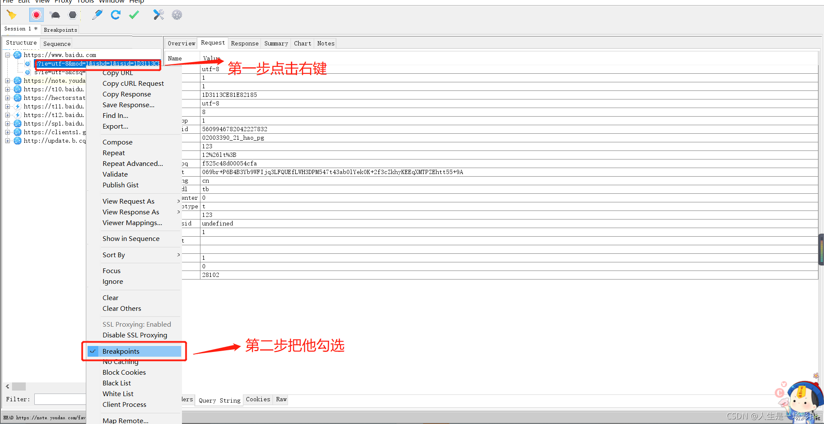This screenshot has height=424, width=824.
Task: Choose Copy cURL Request
Action: tap(133, 83)
